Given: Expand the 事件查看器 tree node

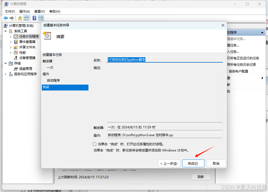Looking at the screenshot, I should click(11, 42).
